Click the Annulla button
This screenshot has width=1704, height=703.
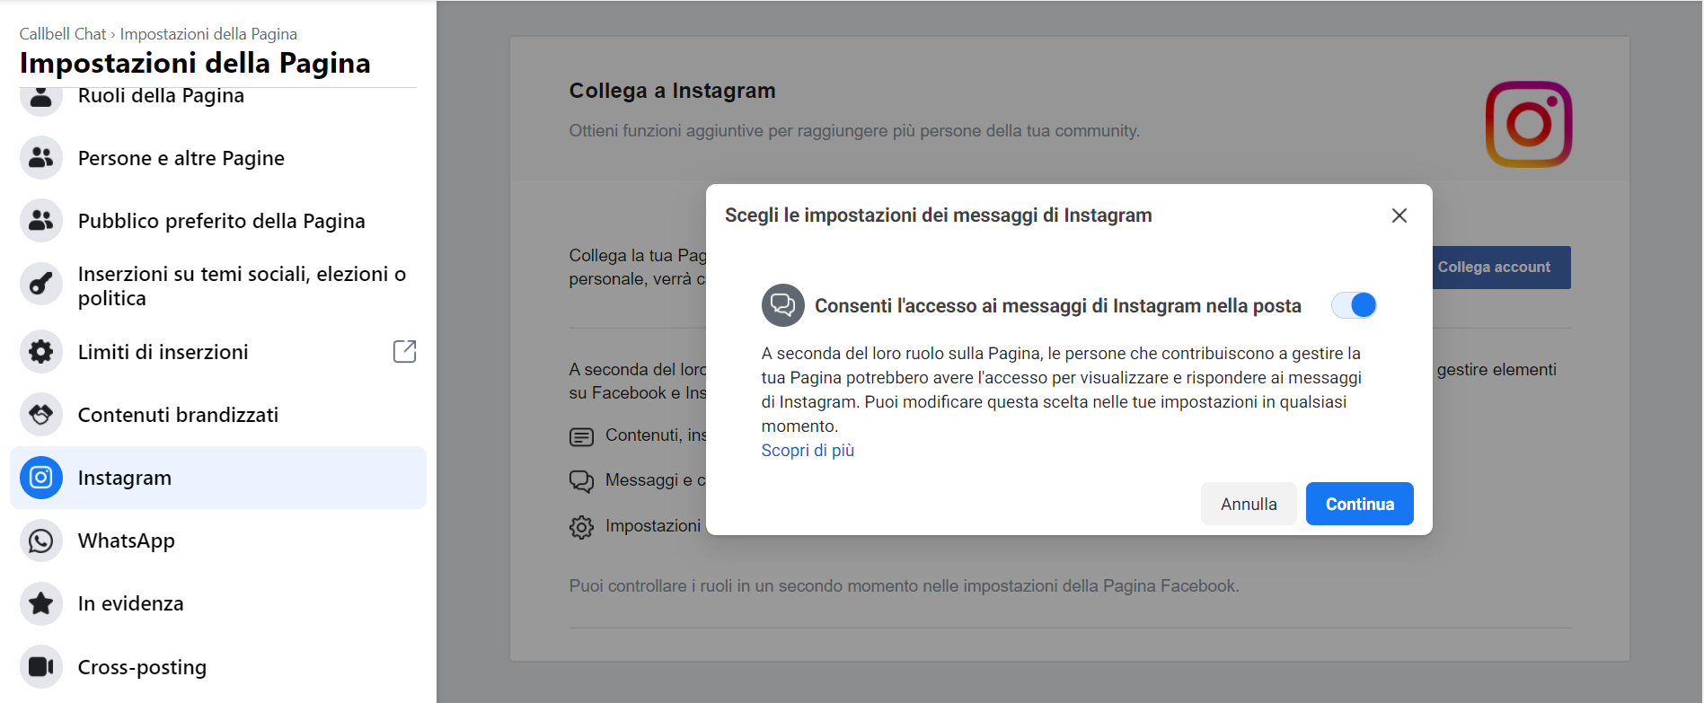[x=1249, y=504]
